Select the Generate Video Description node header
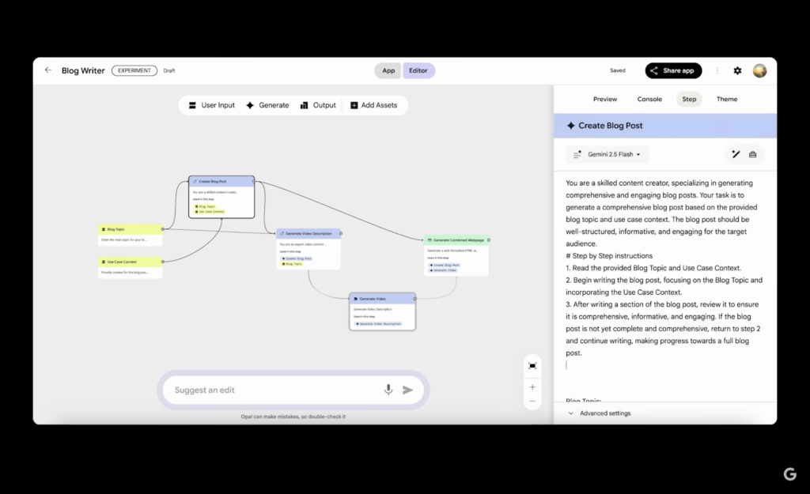 point(308,233)
